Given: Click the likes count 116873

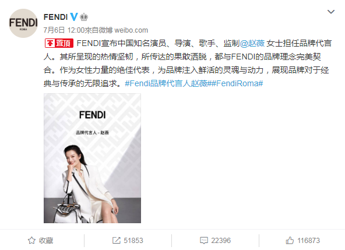Looking at the screenshot, I should coord(308,241).
